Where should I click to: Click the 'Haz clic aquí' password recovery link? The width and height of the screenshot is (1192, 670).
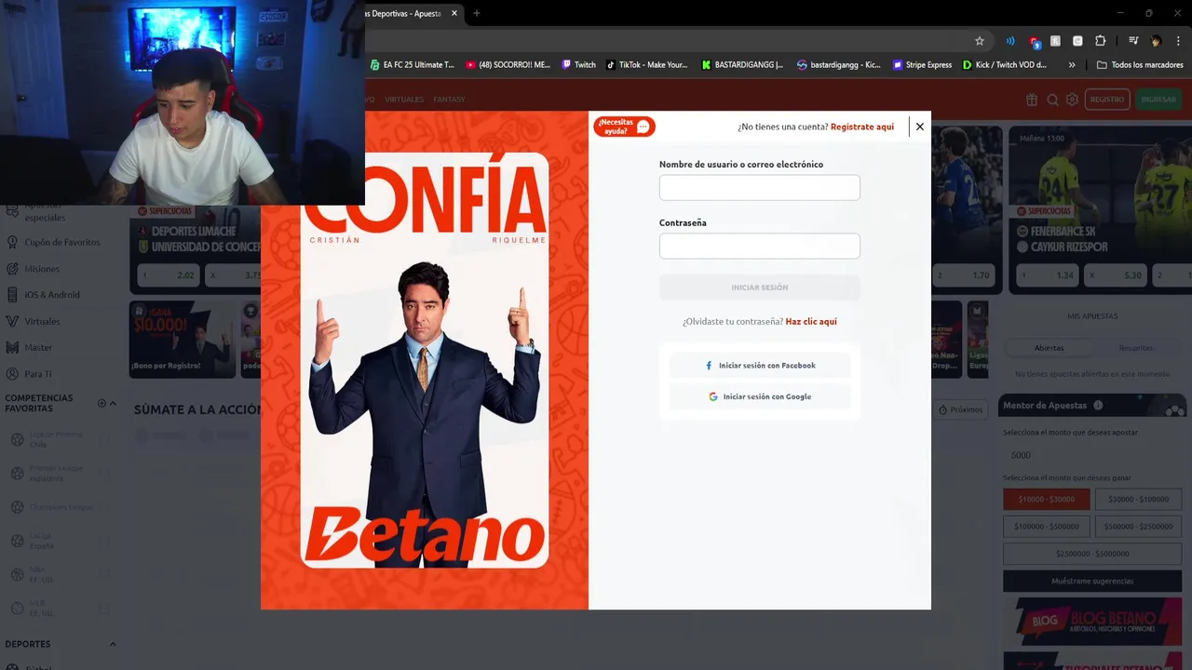(811, 321)
